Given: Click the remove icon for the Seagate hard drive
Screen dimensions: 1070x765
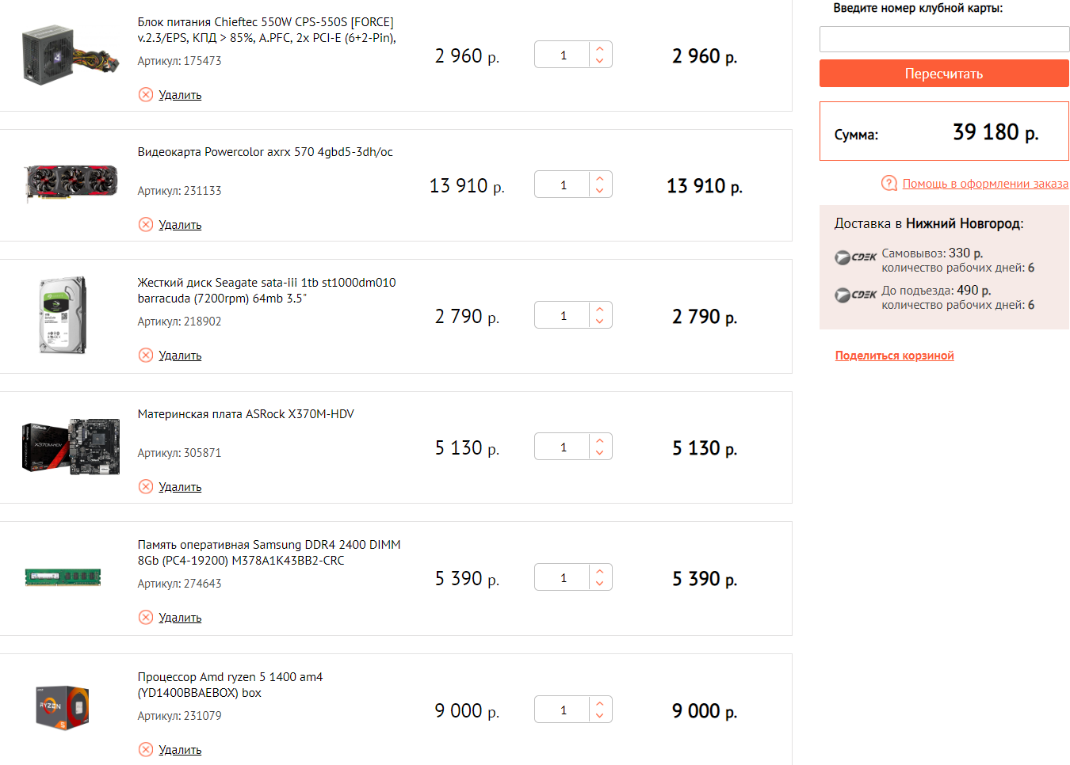Looking at the screenshot, I should 146,356.
